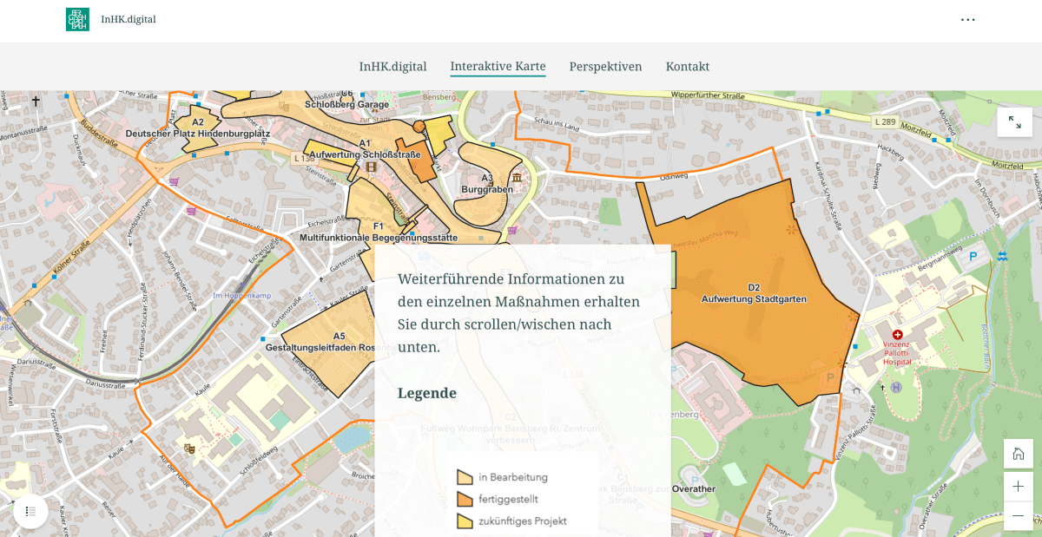Image resolution: width=1042 pixels, height=537 pixels.
Task: Open the Interaktive Karte tab
Action: (x=498, y=67)
